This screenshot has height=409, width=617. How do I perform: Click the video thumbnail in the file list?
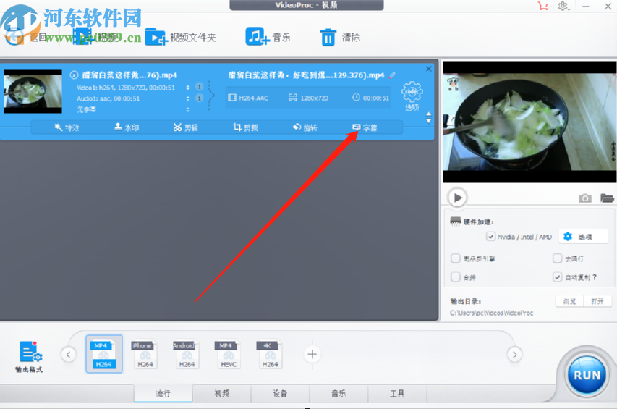tap(33, 92)
